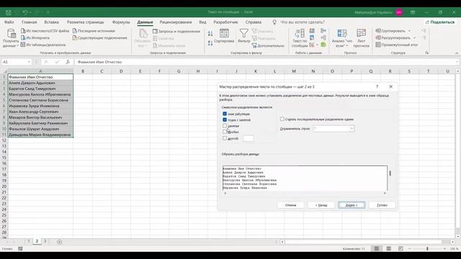Screen dimensions: 461x259
Task: Click the Next (Далее >) wizard button
Action: click(x=352, y=205)
